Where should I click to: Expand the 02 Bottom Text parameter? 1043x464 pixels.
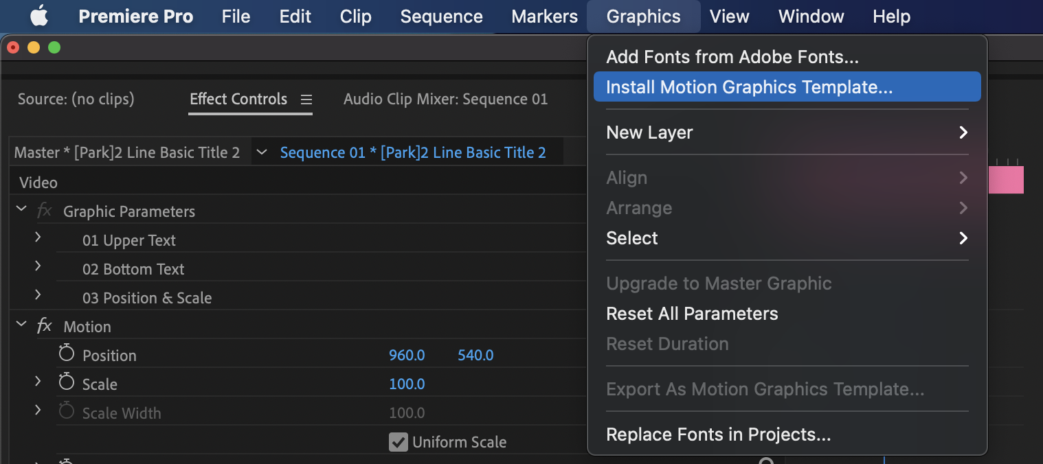point(38,266)
